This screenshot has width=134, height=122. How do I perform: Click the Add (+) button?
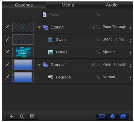pyautogui.click(x=12, y=116)
